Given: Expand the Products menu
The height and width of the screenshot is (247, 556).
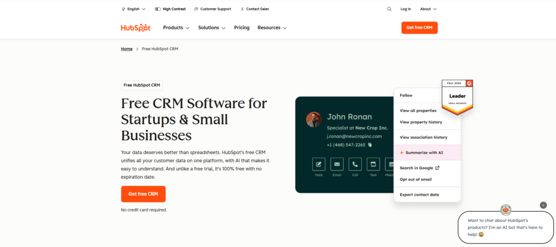Looking at the screenshot, I should point(176,28).
